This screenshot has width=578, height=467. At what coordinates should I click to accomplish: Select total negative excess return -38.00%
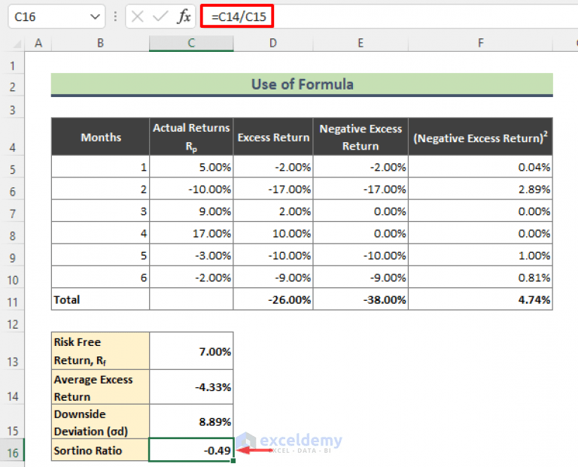[360, 299]
